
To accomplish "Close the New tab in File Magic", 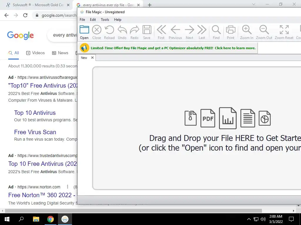I will tap(92, 58).
